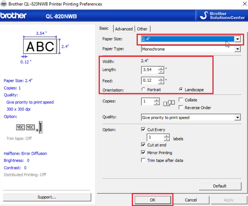Select Portrait orientation
Screen dimensions: 248x206
click(143, 90)
